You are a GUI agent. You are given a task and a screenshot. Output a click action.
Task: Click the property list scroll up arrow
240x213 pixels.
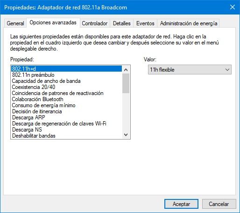126,70
